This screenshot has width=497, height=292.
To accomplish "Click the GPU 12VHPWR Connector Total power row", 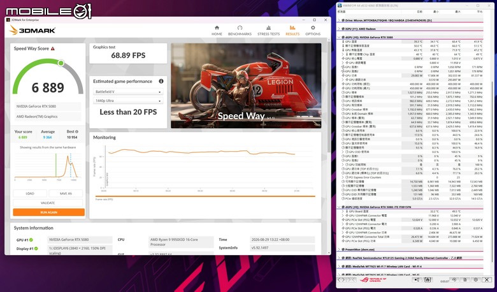I will 412,237.
